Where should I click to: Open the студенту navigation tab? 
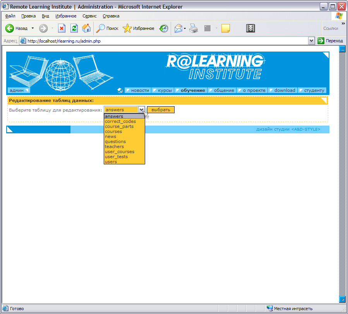click(312, 90)
